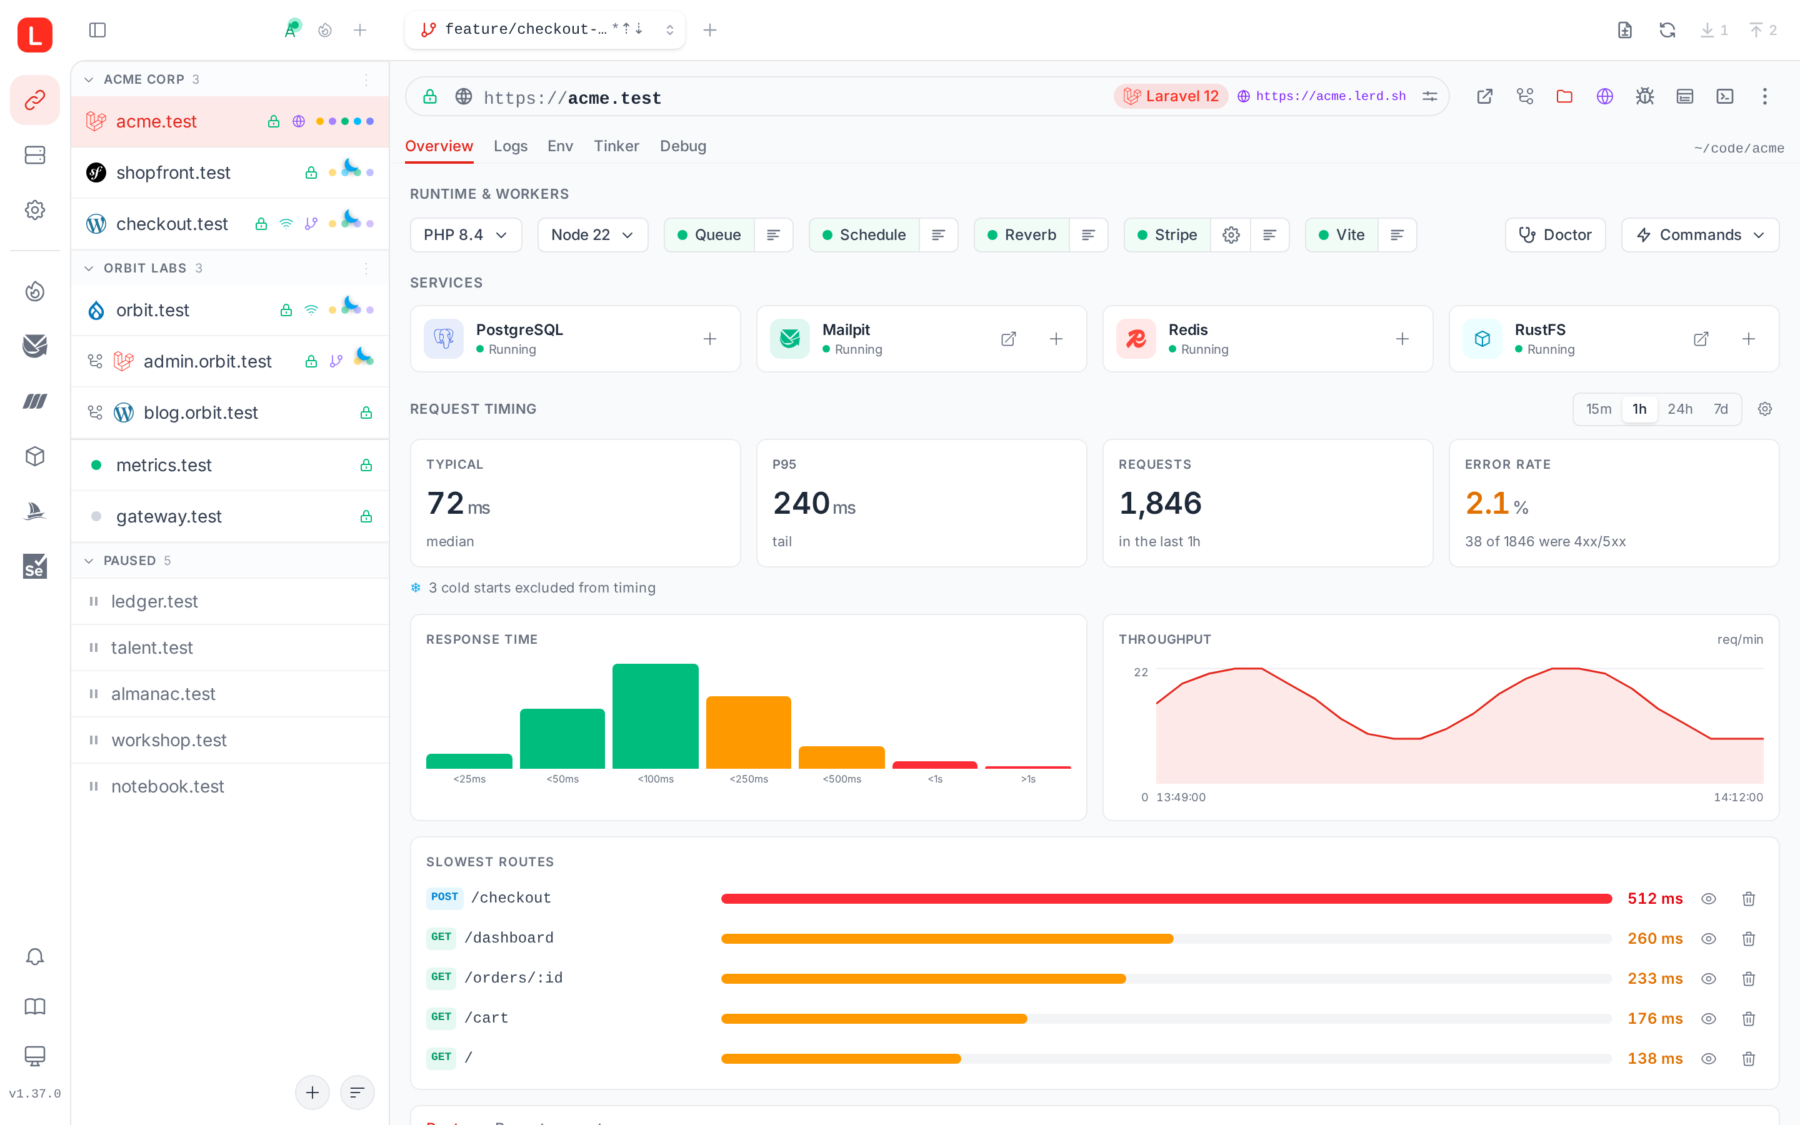Open ORBIT LABS group options menu
This screenshot has width=1800, height=1125.
click(366, 268)
